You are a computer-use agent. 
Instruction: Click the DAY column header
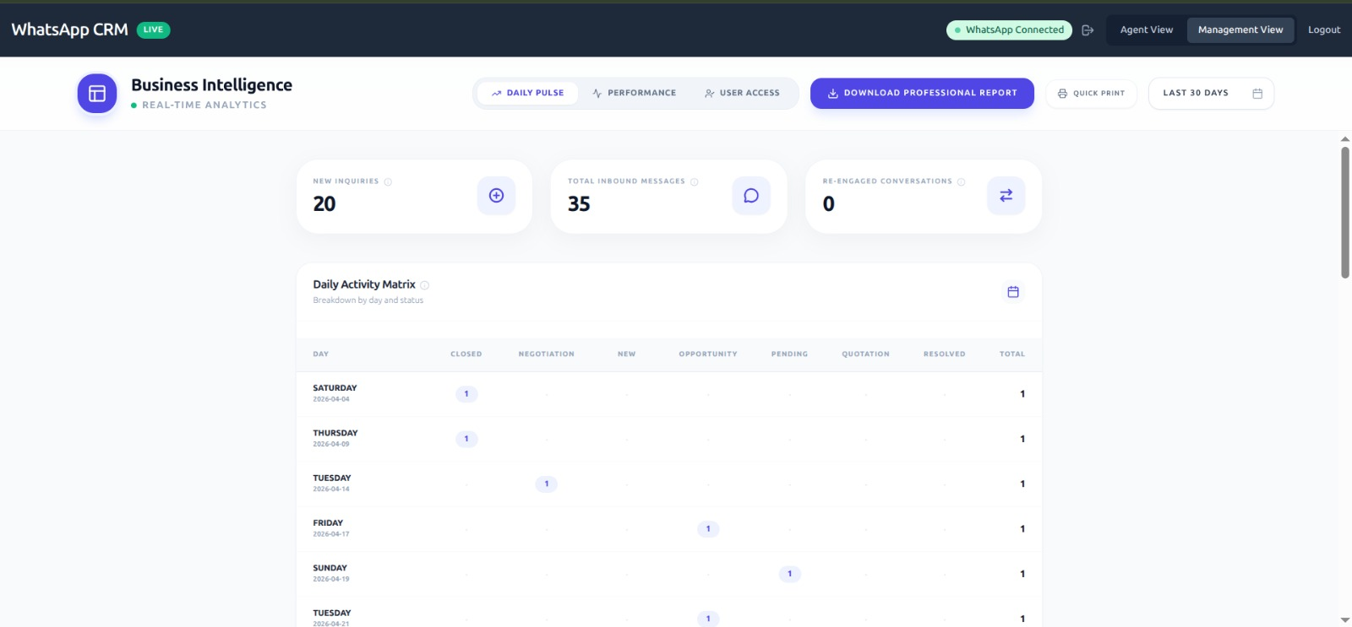tap(321, 354)
